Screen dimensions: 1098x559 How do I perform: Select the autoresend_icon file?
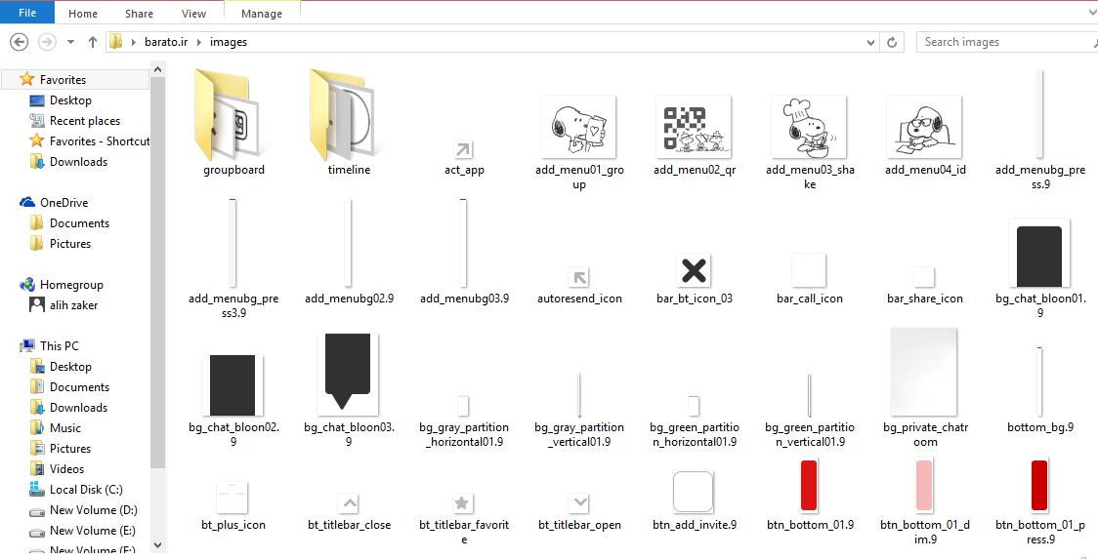(579, 277)
